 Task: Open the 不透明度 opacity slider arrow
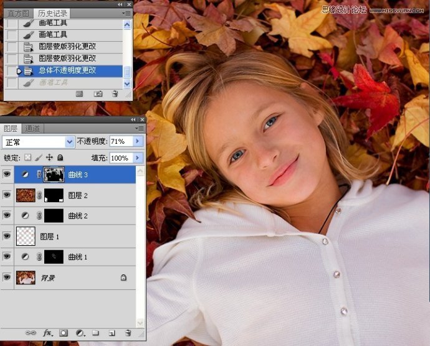click(x=138, y=142)
